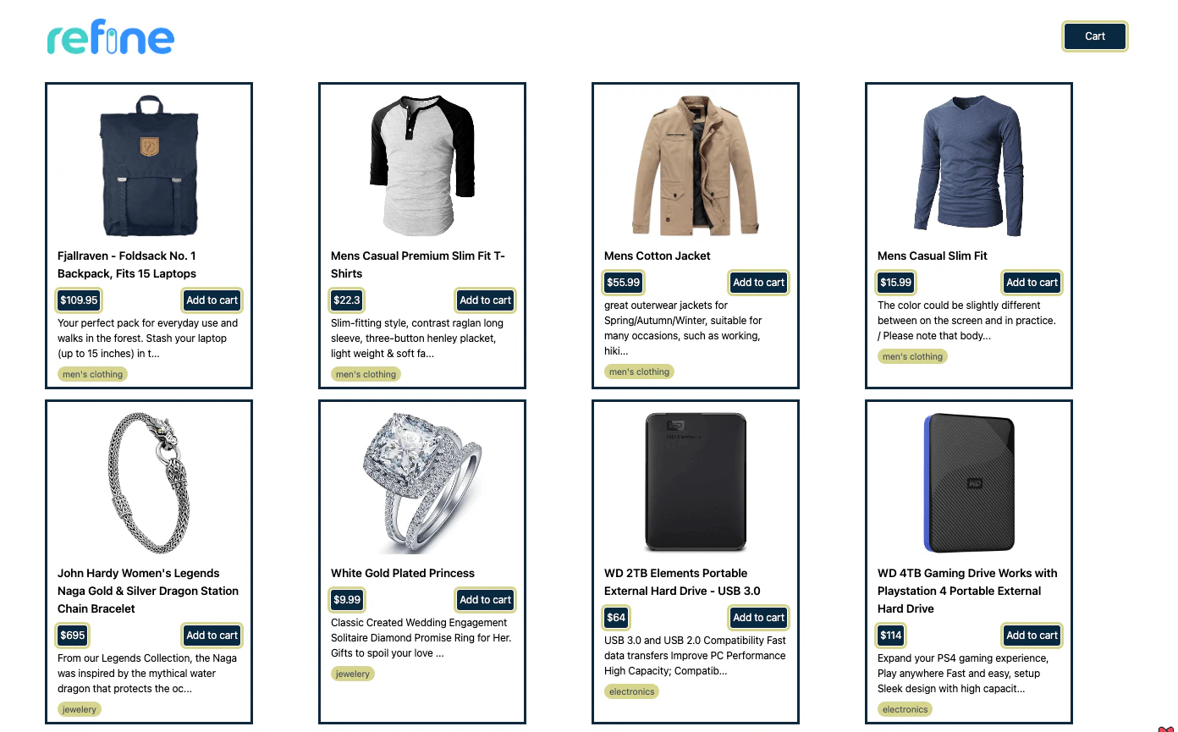Select the diamond ring product image
The image size is (1178, 732).
coord(422,483)
